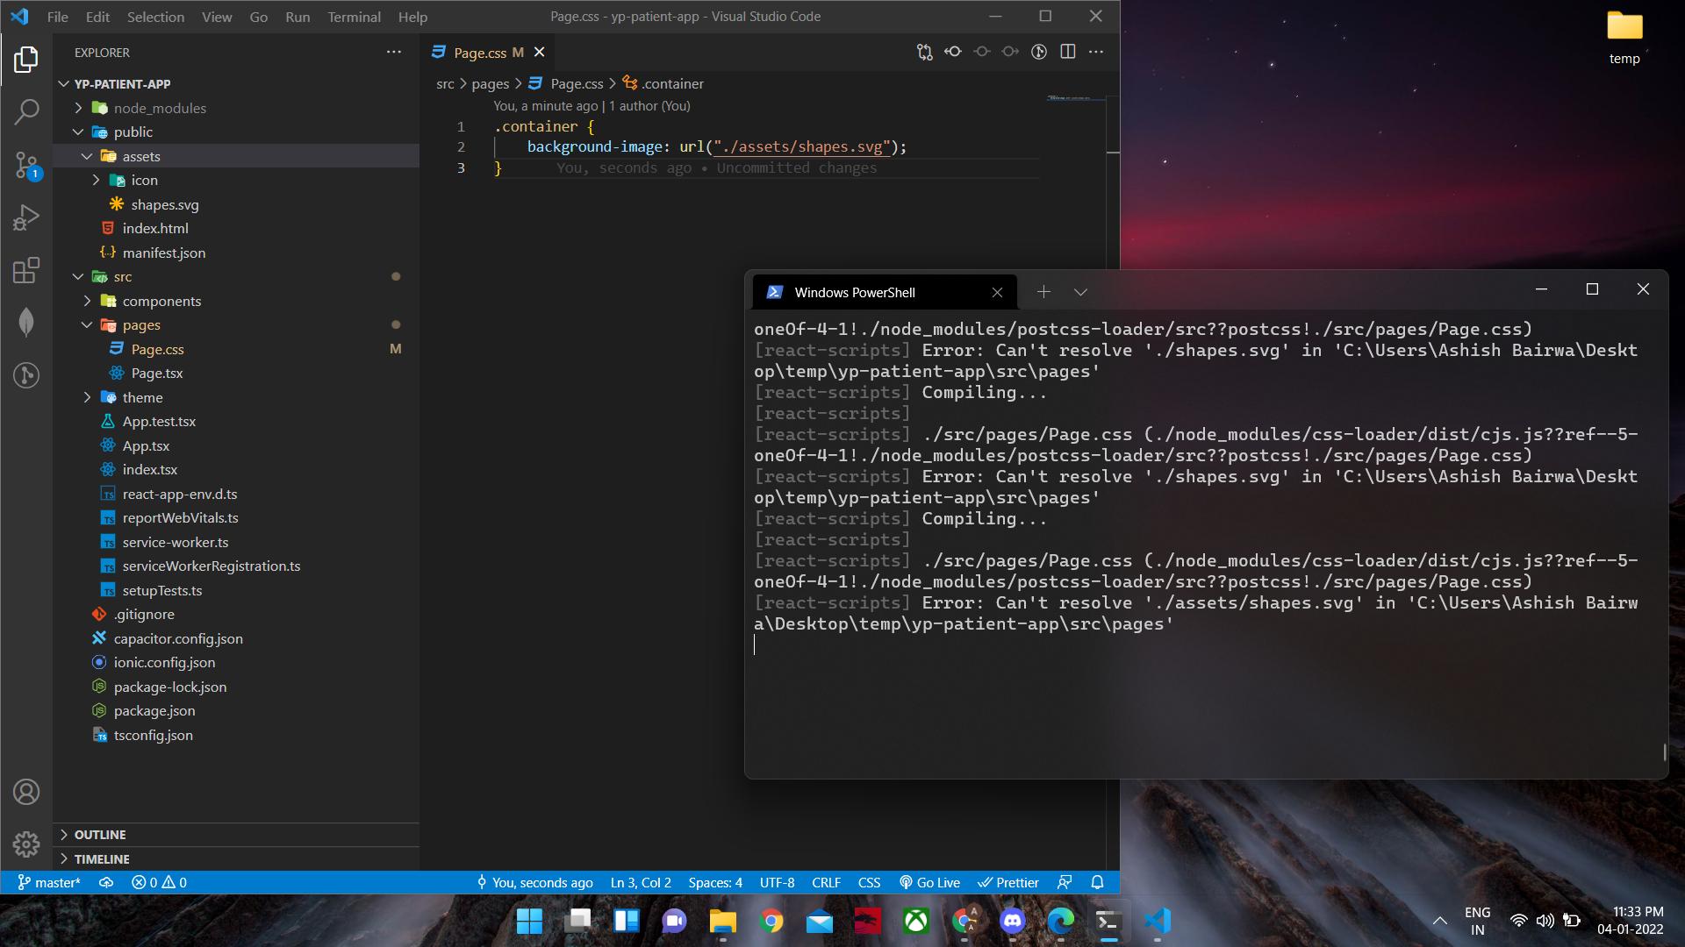
Task: Add new tab in Windows PowerShell terminal
Action: pyautogui.click(x=1043, y=292)
